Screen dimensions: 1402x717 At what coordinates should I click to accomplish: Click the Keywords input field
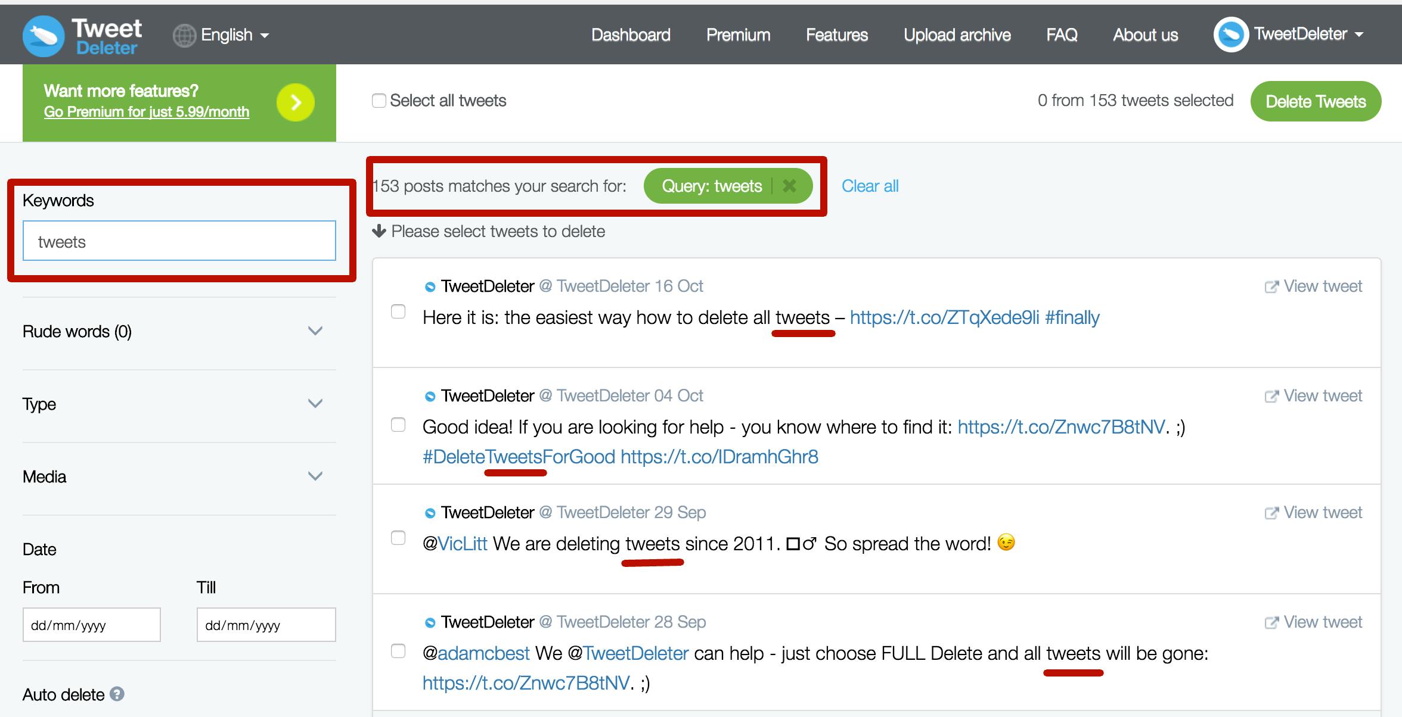pyautogui.click(x=179, y=241)
